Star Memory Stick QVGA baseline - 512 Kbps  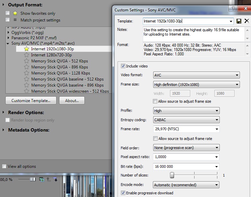[x=27, y=79]
